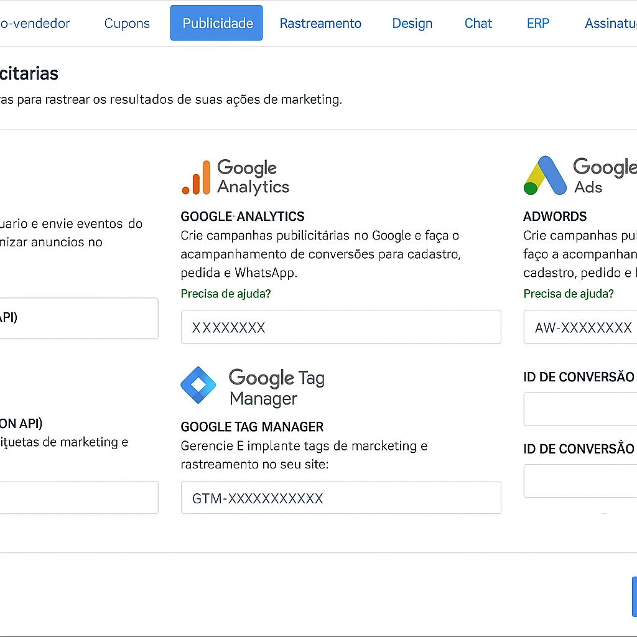Switch to the Rastreamento tab
Screen dimensions: 637x637
(x=320, y=23)
